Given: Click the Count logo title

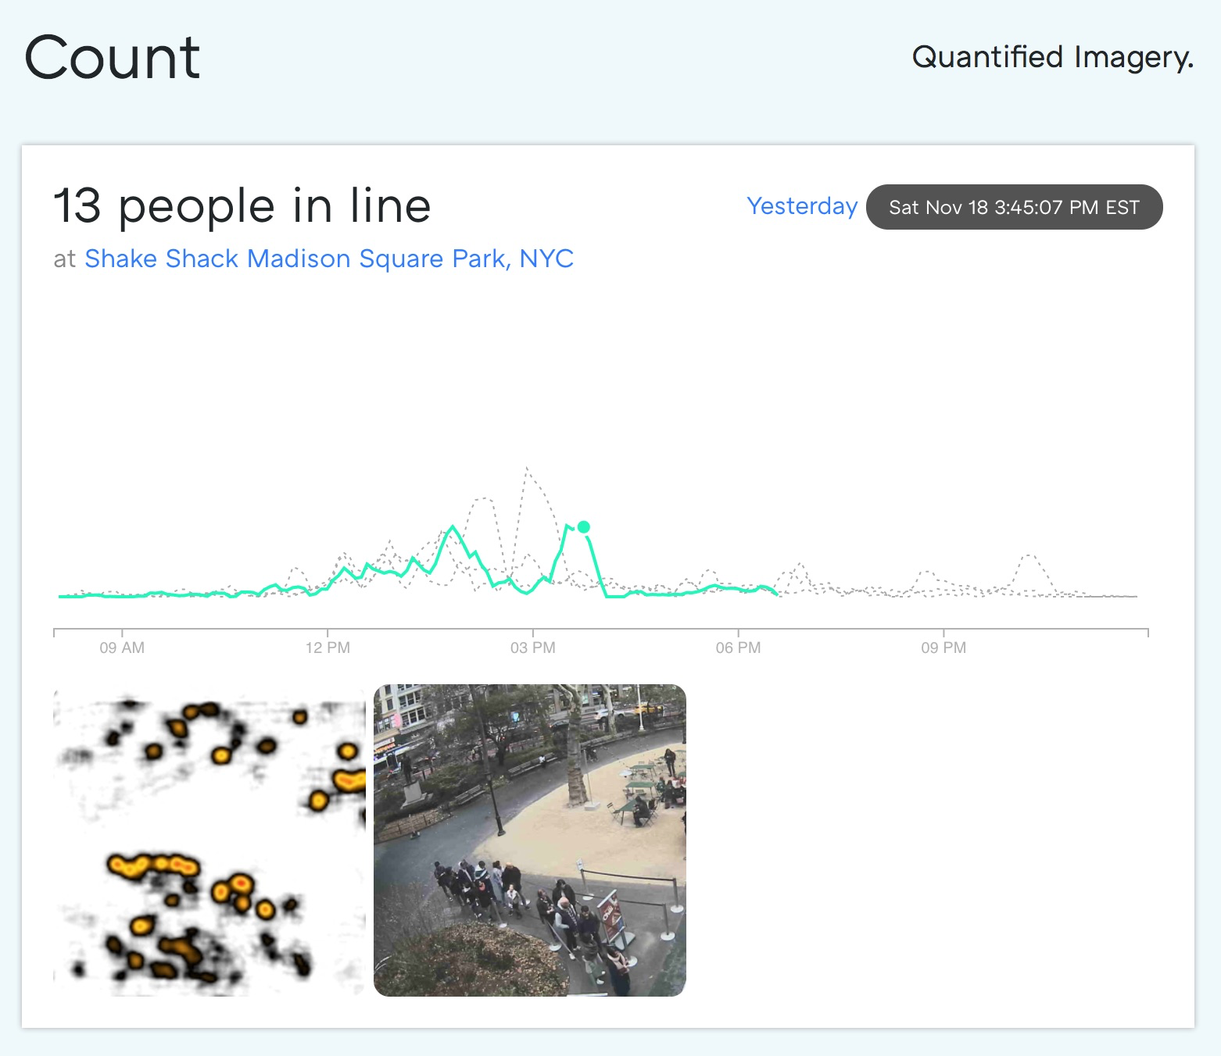Looking at the screenshot, I should click(x=113, y=57).
